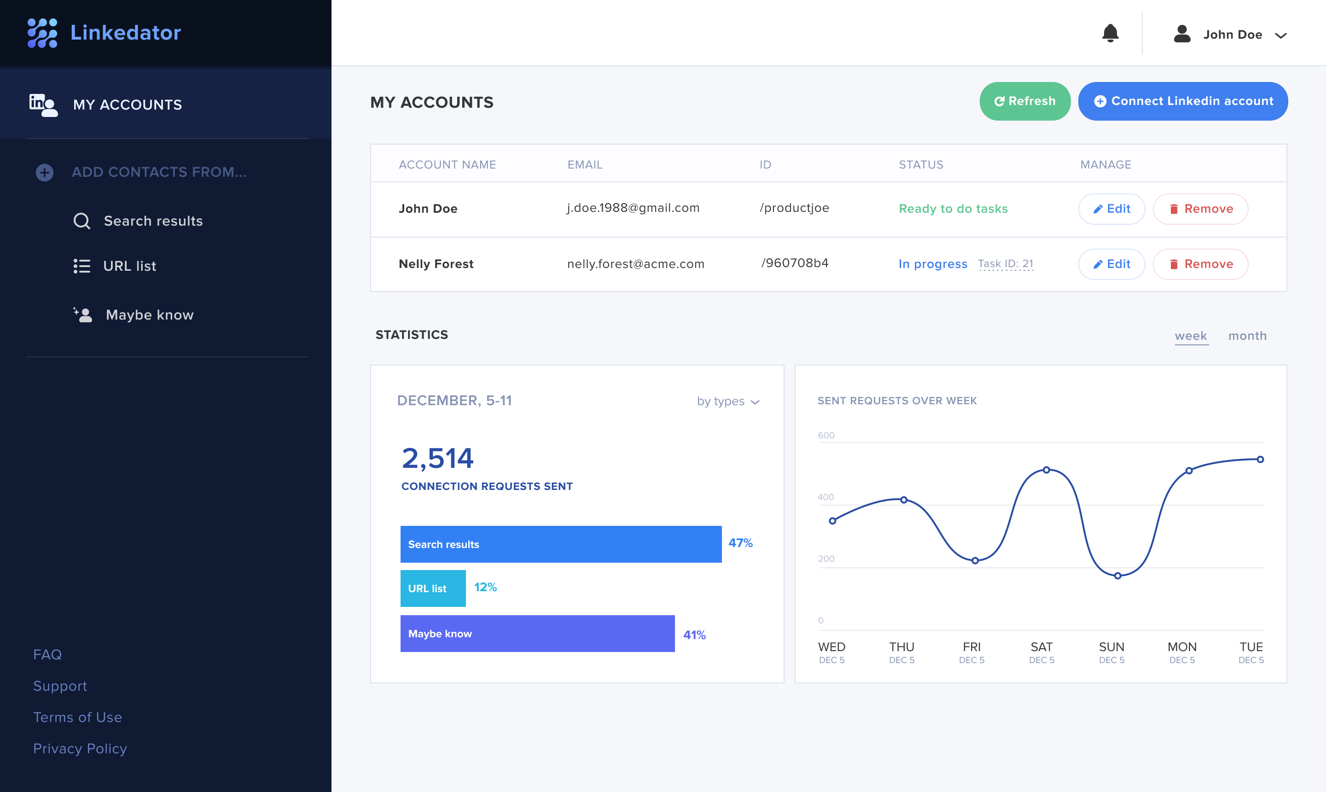This screenshot has width=1326, height=792.
Task: Open the My Accounts sidebar menu
Action: pos(127,105)
